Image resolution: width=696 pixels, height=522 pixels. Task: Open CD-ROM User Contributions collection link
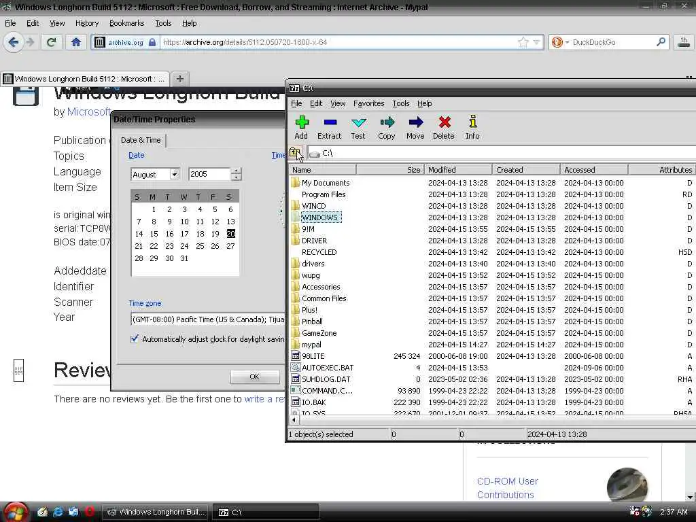508,488
